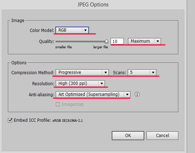Open the Resolution dropdown
Screen dimensions: 195x153
(x=80, y=83)
